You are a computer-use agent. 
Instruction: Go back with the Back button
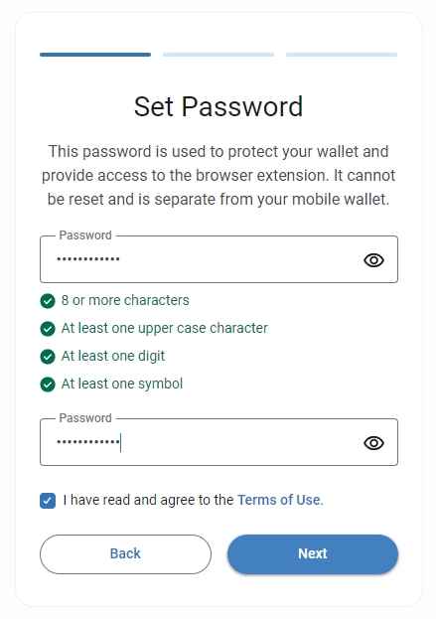click(125, 554)
